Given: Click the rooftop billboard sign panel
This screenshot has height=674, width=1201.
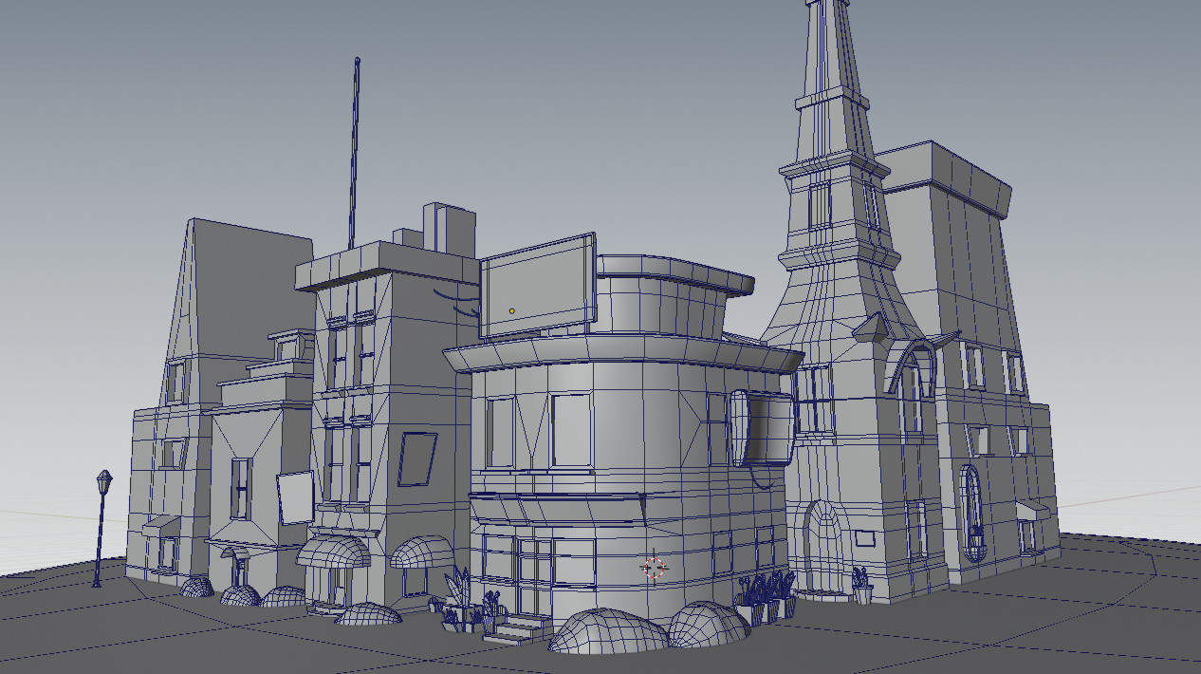Looking at the screenshot, I should (x=538, y=285).
